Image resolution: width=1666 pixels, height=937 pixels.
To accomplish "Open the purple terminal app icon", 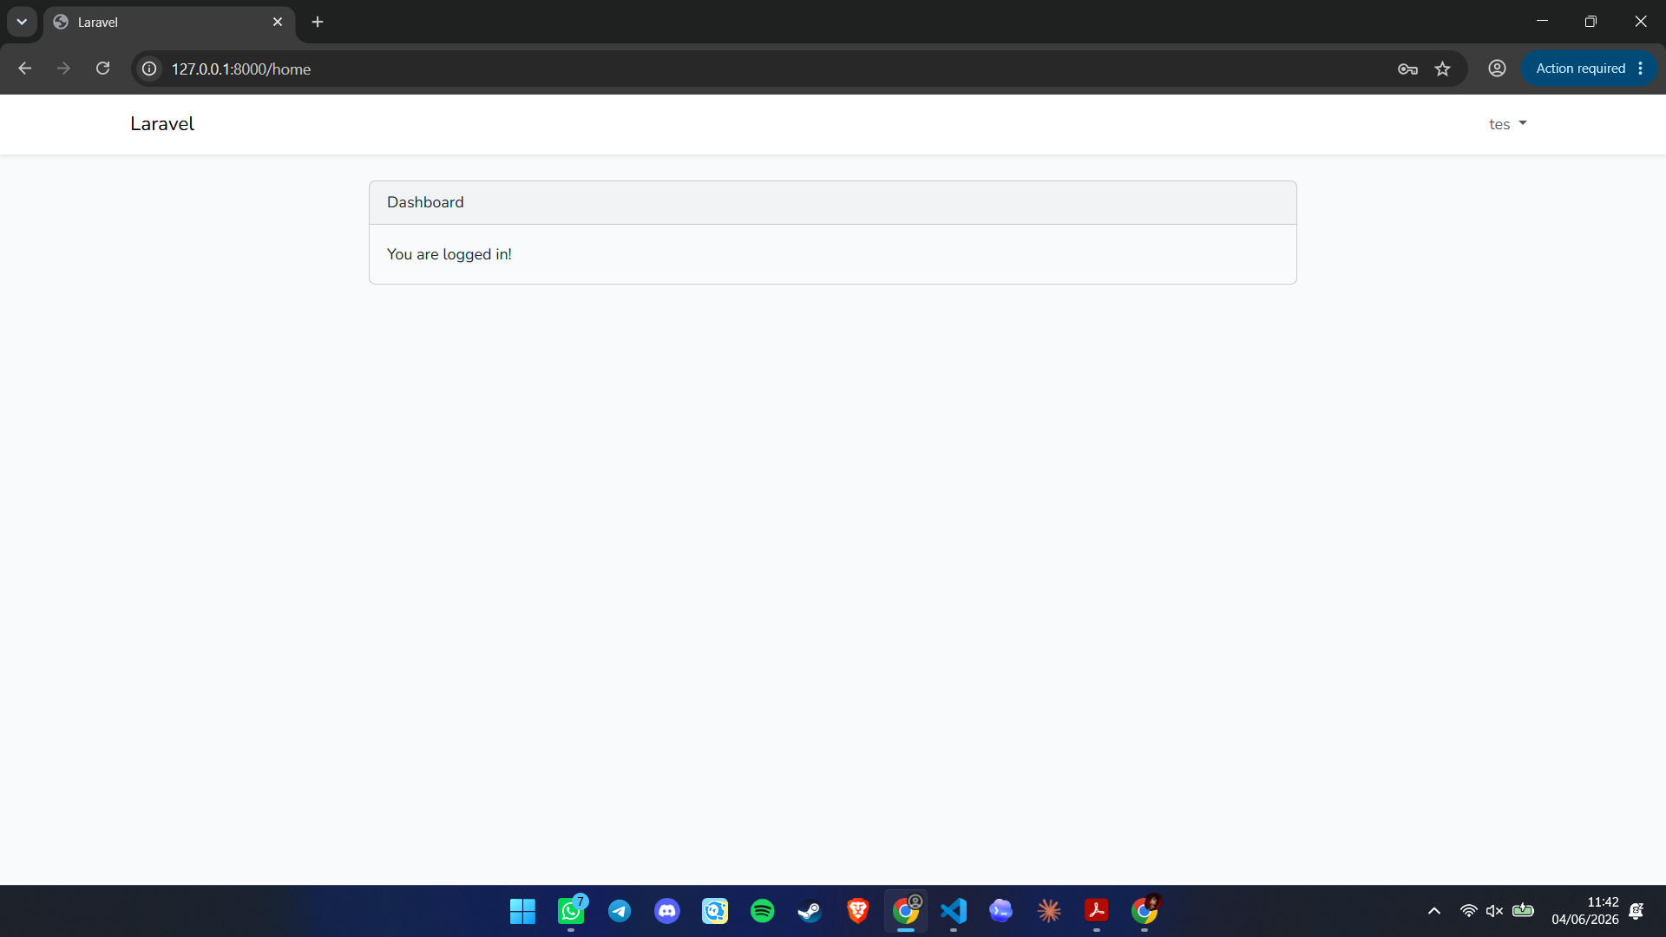I will pos(1001,911).
